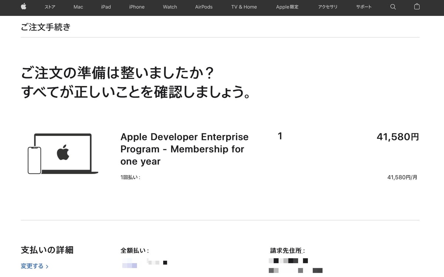The width and height of the screenshot is (444, 277).
Task: Select iPhone in the navigation bar
Action: tap(137, 7)
